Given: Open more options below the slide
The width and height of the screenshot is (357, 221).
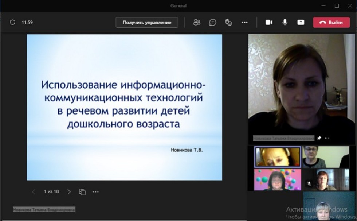Looking at the screenshot, I should click(95, 191).
